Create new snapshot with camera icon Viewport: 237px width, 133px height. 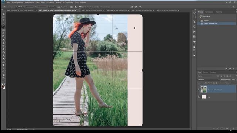(230, 69)
